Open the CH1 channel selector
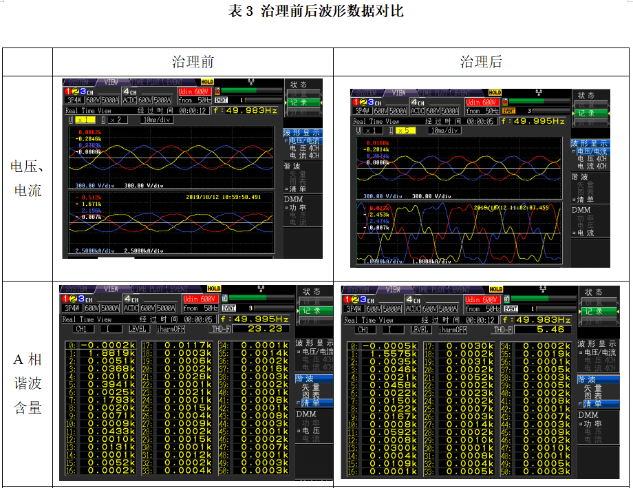 (82, 328)
